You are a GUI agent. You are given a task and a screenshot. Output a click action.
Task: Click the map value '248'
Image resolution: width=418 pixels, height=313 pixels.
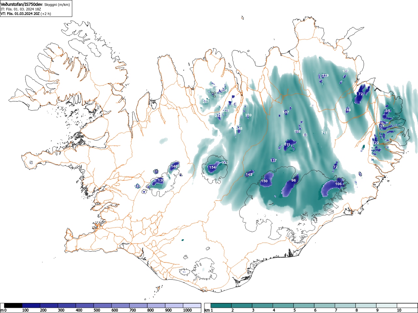(x=239, y=128)
